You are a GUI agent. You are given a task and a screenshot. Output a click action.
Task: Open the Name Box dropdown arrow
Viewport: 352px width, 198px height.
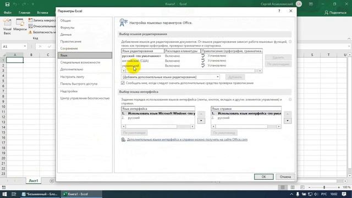25,46
